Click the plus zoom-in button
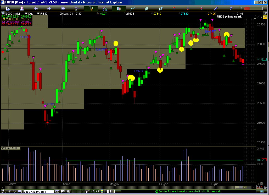The image size is (269, 195). point(241,8)
